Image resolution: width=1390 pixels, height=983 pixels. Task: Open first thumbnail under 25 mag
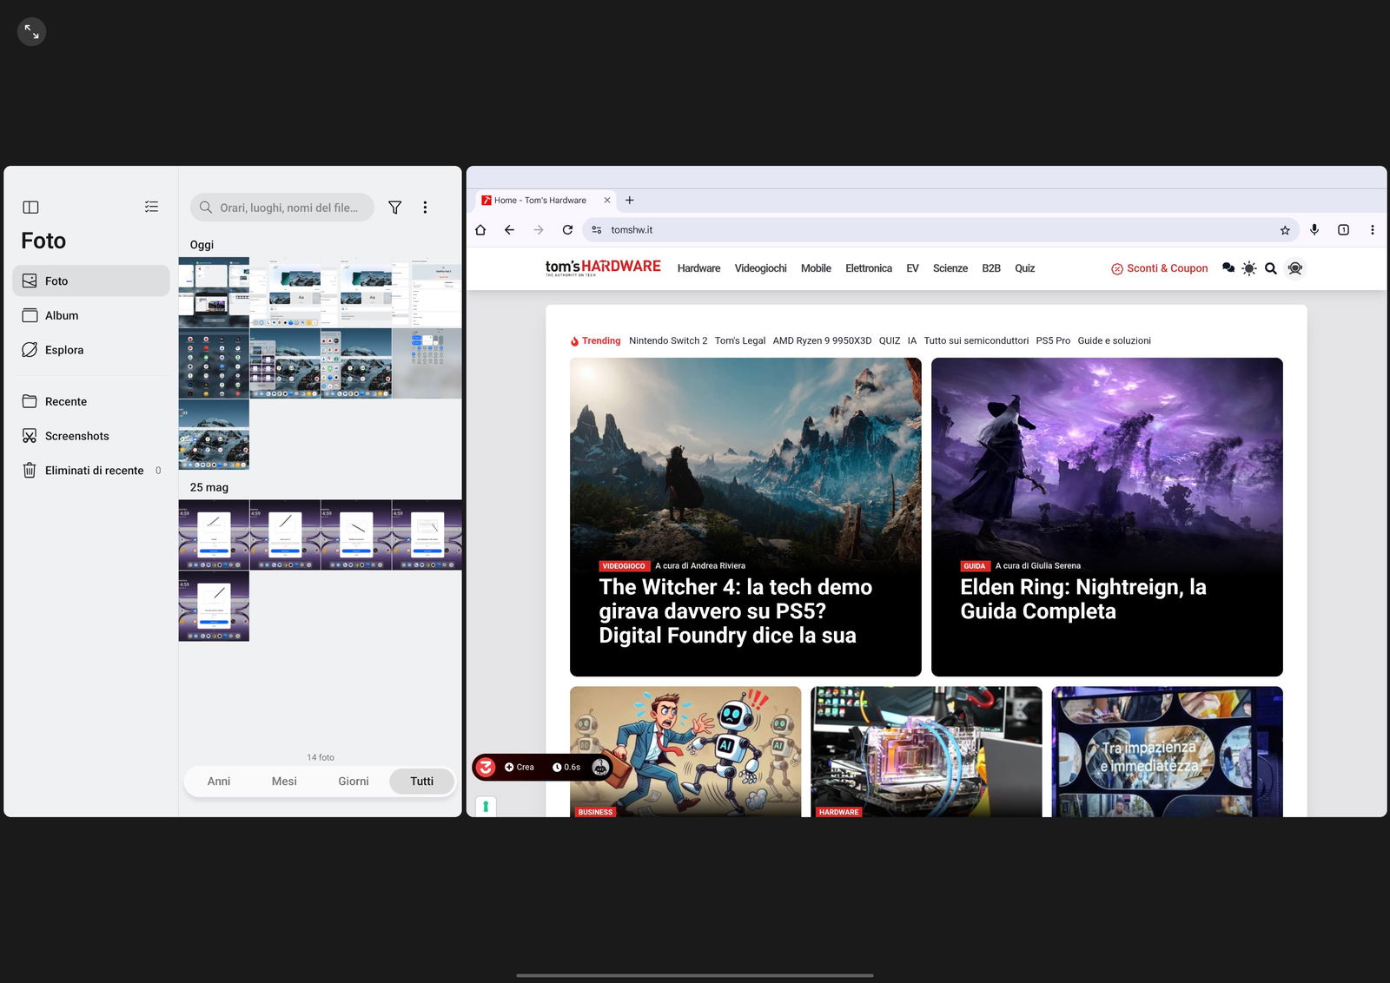[x=214, y=535]
